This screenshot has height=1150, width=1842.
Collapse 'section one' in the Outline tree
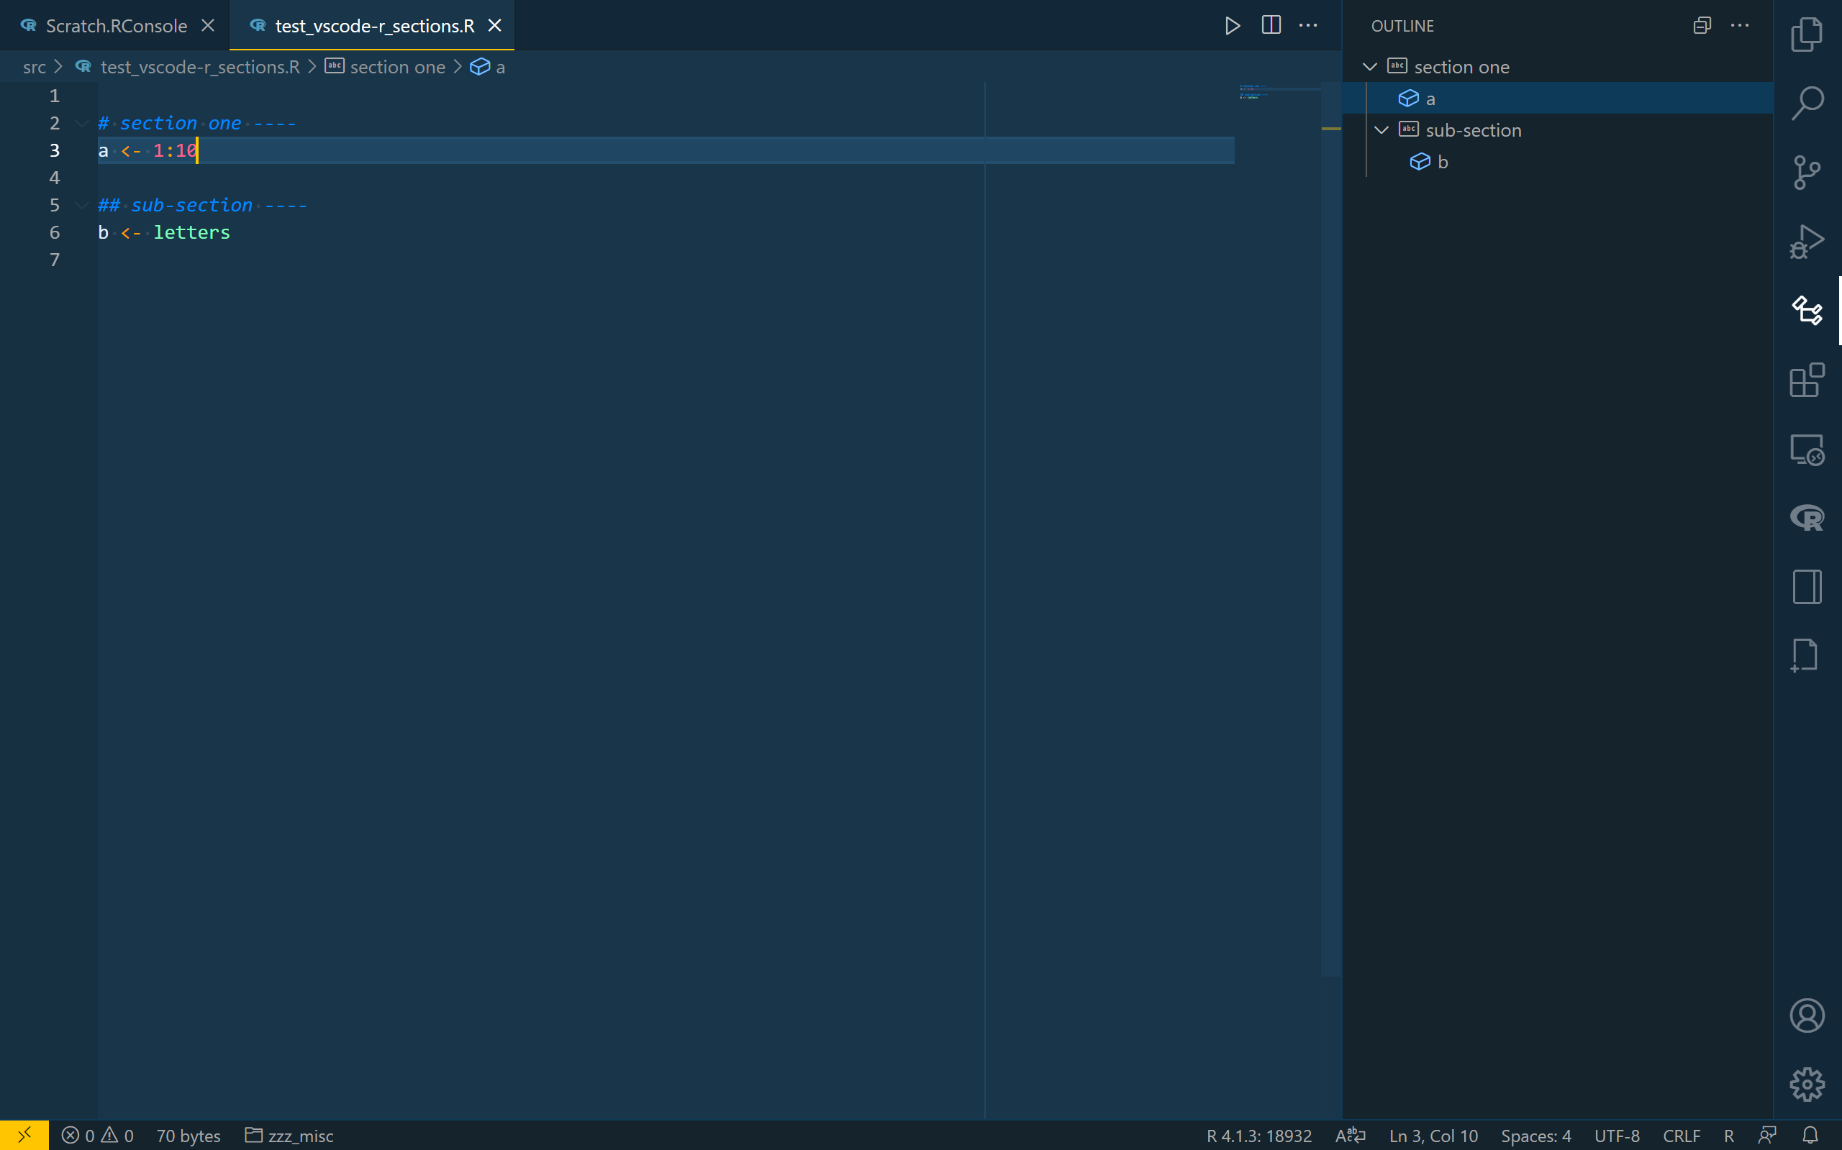[x=1369, y=67]
